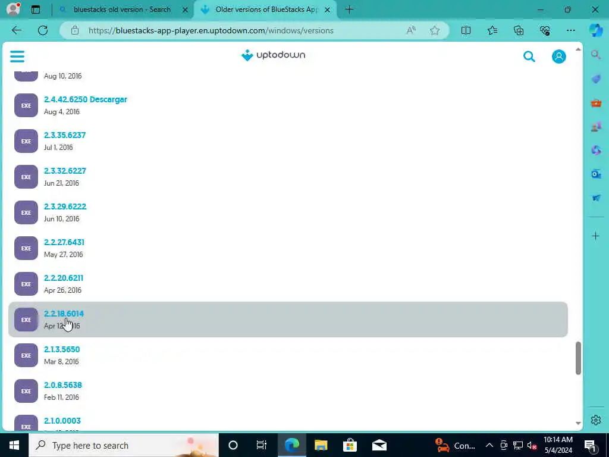Open version 2.3.32.6227 link
Screen dimensions: 609x457
[65, 171]
